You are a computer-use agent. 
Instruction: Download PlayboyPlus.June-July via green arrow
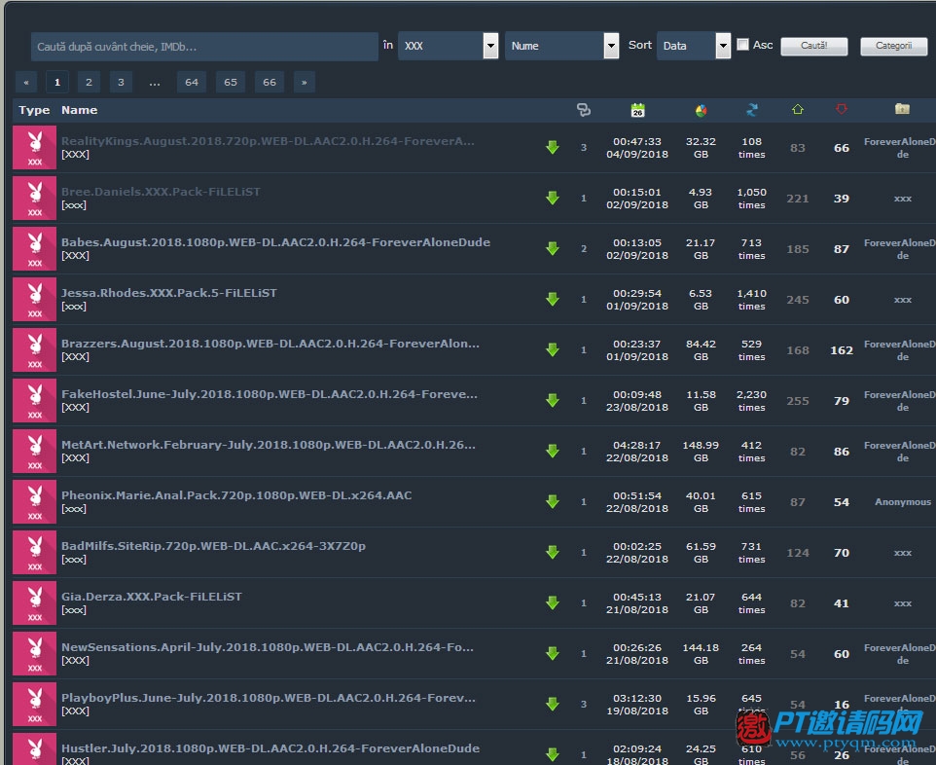coord(553,704)
